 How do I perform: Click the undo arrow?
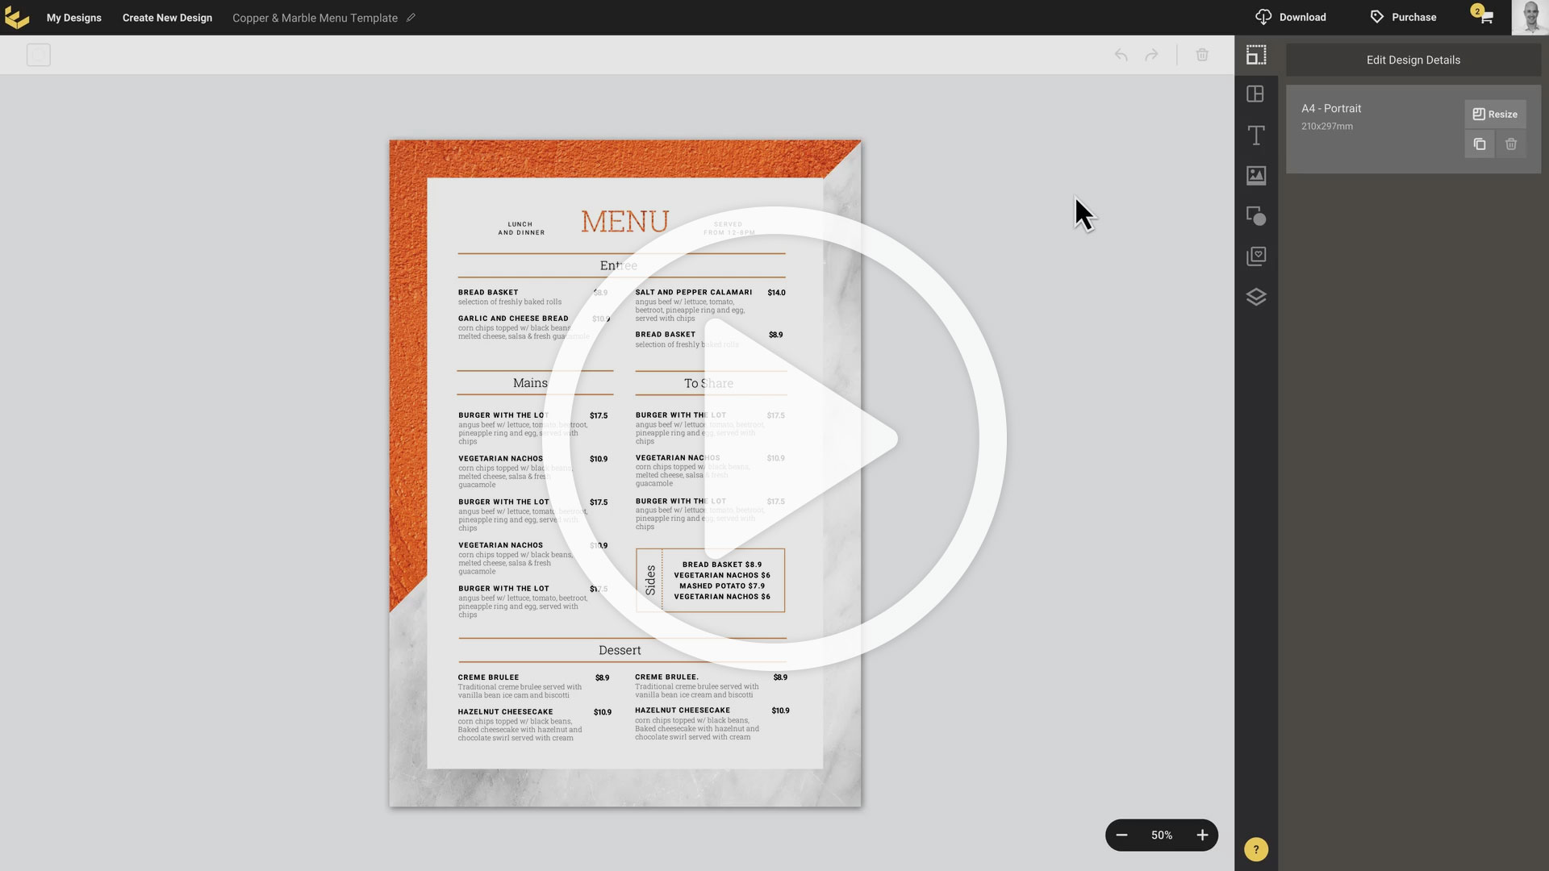1121,55
